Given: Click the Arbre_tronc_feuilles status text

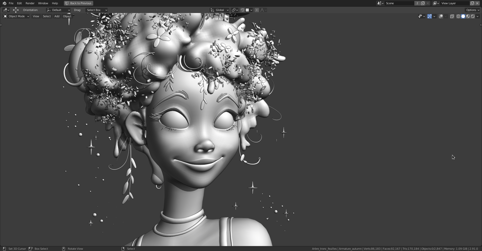Looking at the screenshot, I should 324,249.
